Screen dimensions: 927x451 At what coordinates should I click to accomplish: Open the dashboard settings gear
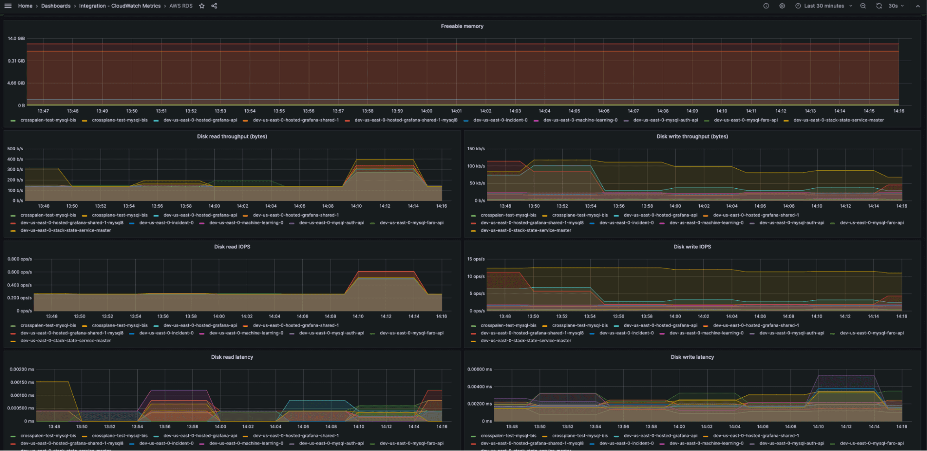pyautogui.click(x=782, y=6)
